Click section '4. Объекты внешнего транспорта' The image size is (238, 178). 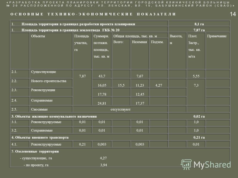click(x=40, y=138)
